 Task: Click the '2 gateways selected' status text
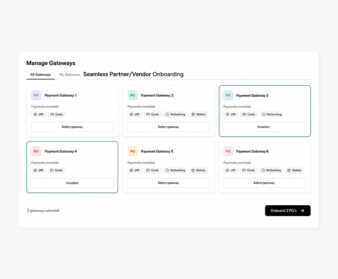(x=43, y=211)
